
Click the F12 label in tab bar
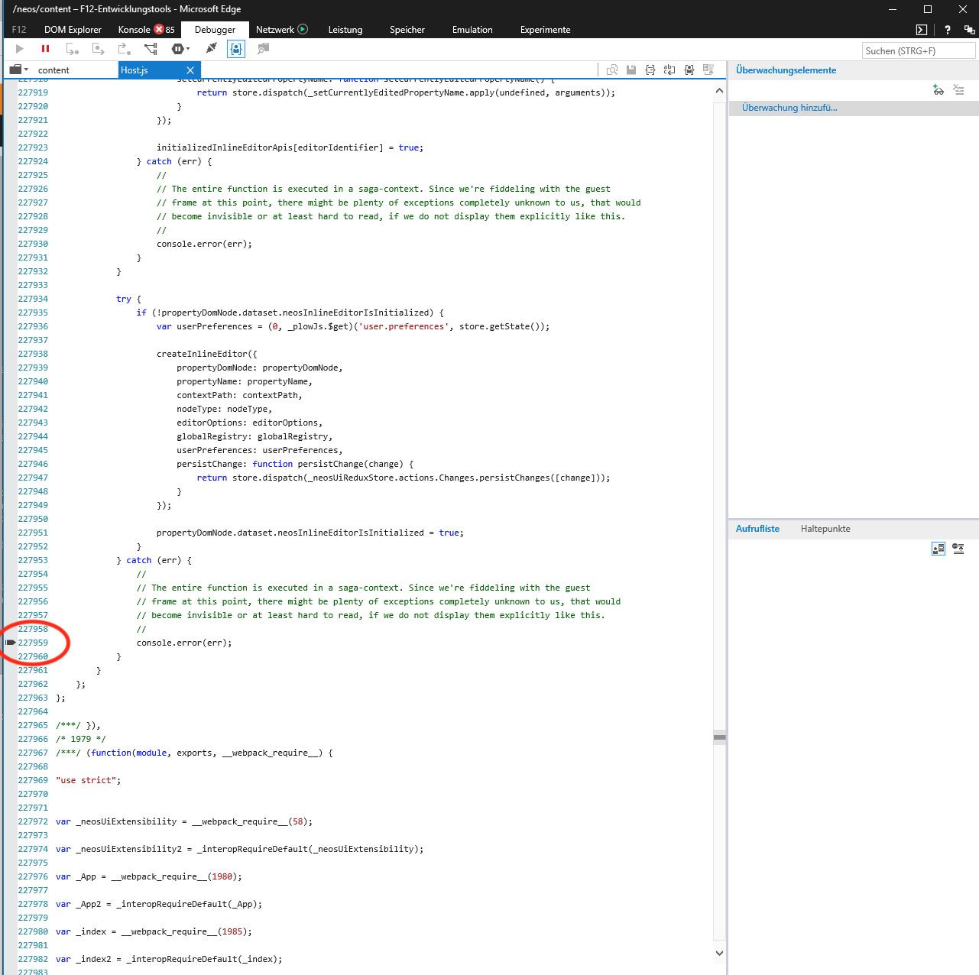[19, 30]
